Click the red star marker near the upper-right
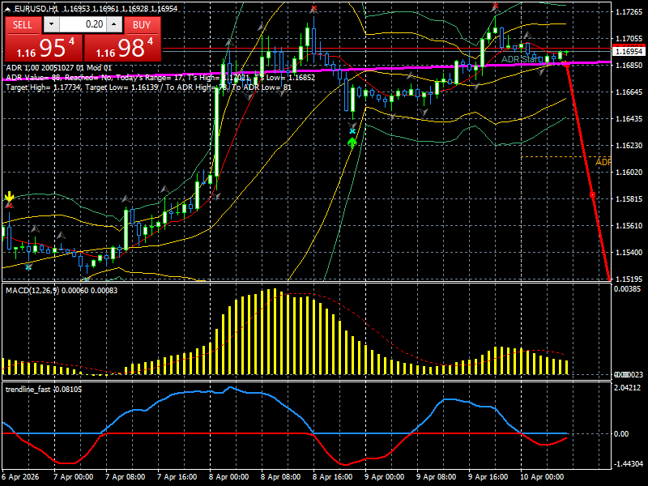This screenshot has width=648, height=486. [x=495, y=6]
